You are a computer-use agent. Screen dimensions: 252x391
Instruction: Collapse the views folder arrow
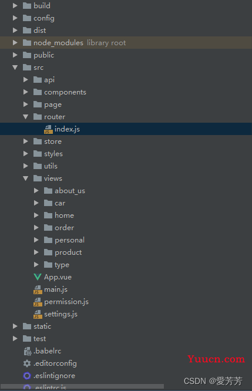coord(25,178)
